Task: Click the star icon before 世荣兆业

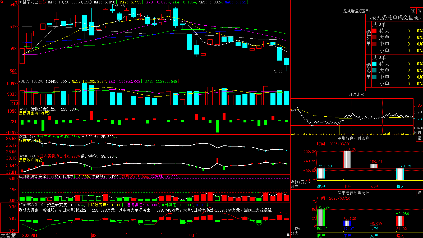Action: (20, 2)
